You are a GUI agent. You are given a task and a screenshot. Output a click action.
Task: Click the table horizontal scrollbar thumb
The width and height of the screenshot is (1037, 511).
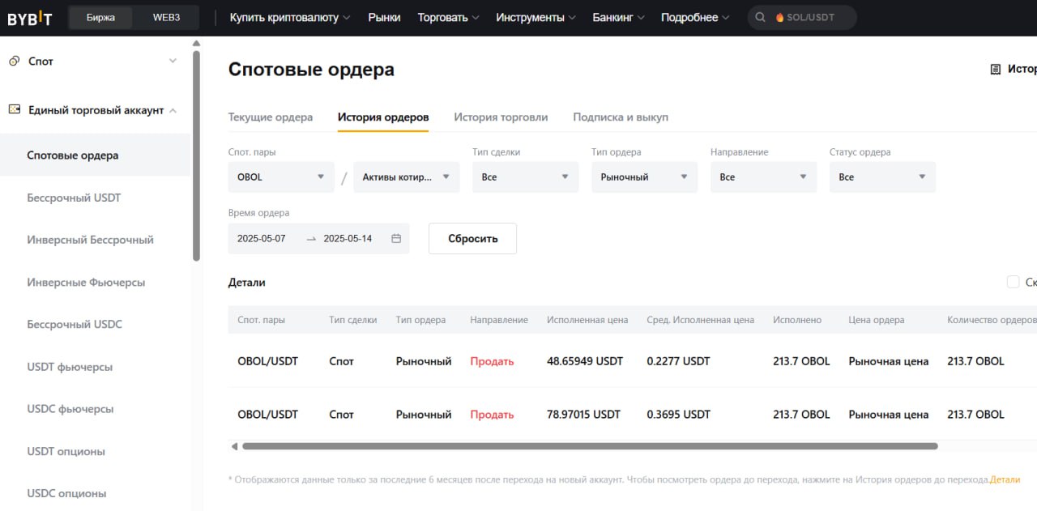coord(590,446)
